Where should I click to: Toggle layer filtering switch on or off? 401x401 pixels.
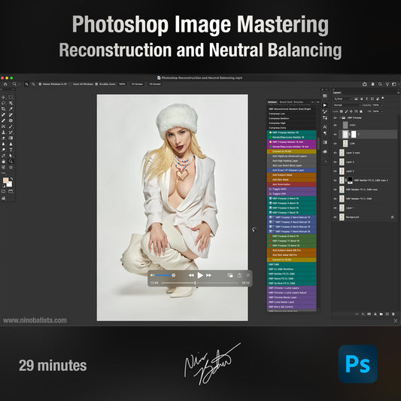[383, 98]
